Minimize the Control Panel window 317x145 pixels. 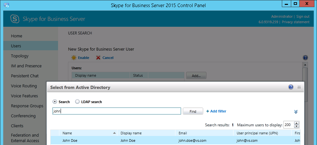click(x=286, y=4)
